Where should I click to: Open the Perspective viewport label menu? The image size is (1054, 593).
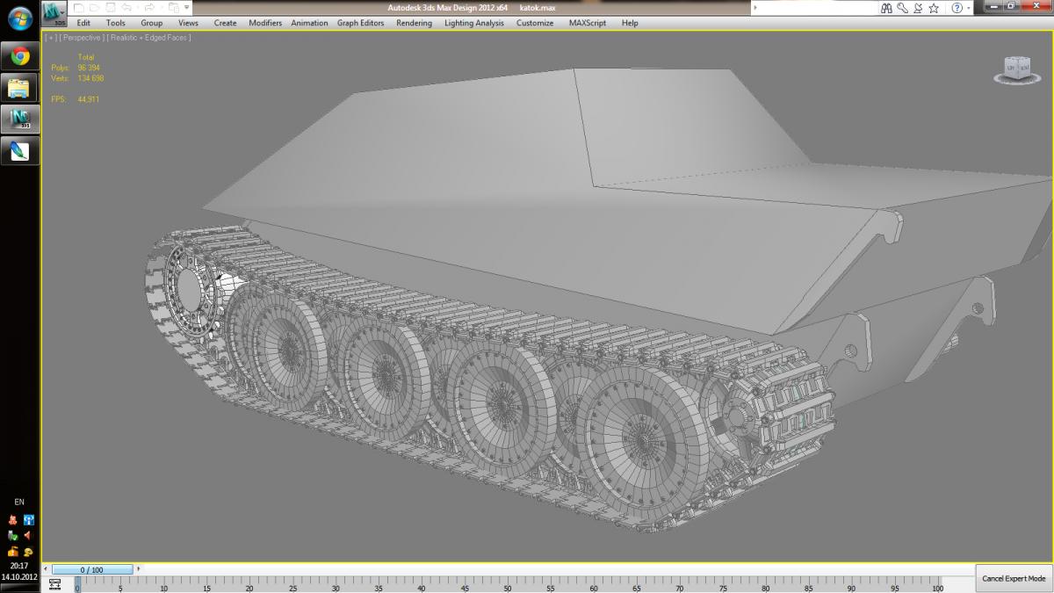(82, 38)
